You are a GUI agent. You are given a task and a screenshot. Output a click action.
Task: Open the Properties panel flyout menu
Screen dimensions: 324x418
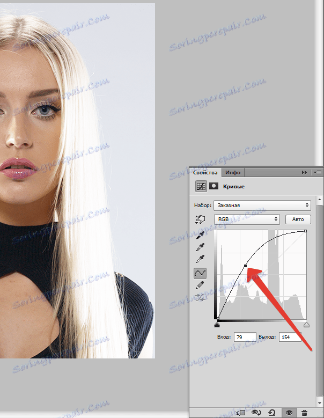point(318,172)
